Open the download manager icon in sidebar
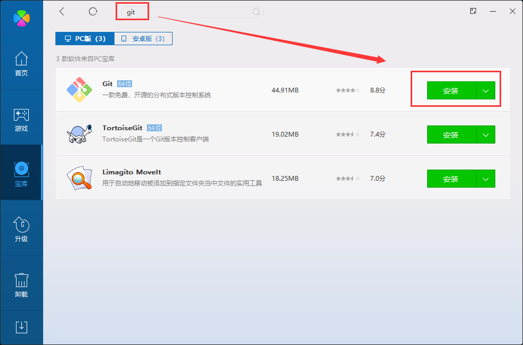 22,327
